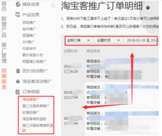This screenshot has height=136, width=162.
Task: Open 阿里蒲公英推广 report link
Action: coord(34,62)
